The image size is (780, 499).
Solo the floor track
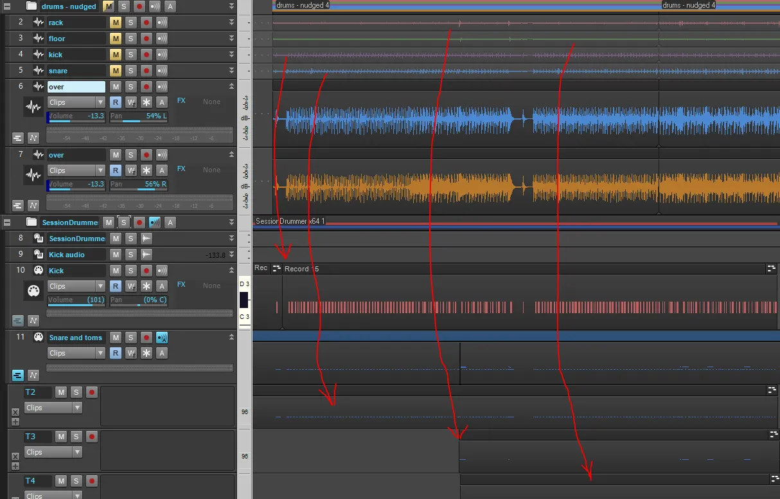click(131, 39)
